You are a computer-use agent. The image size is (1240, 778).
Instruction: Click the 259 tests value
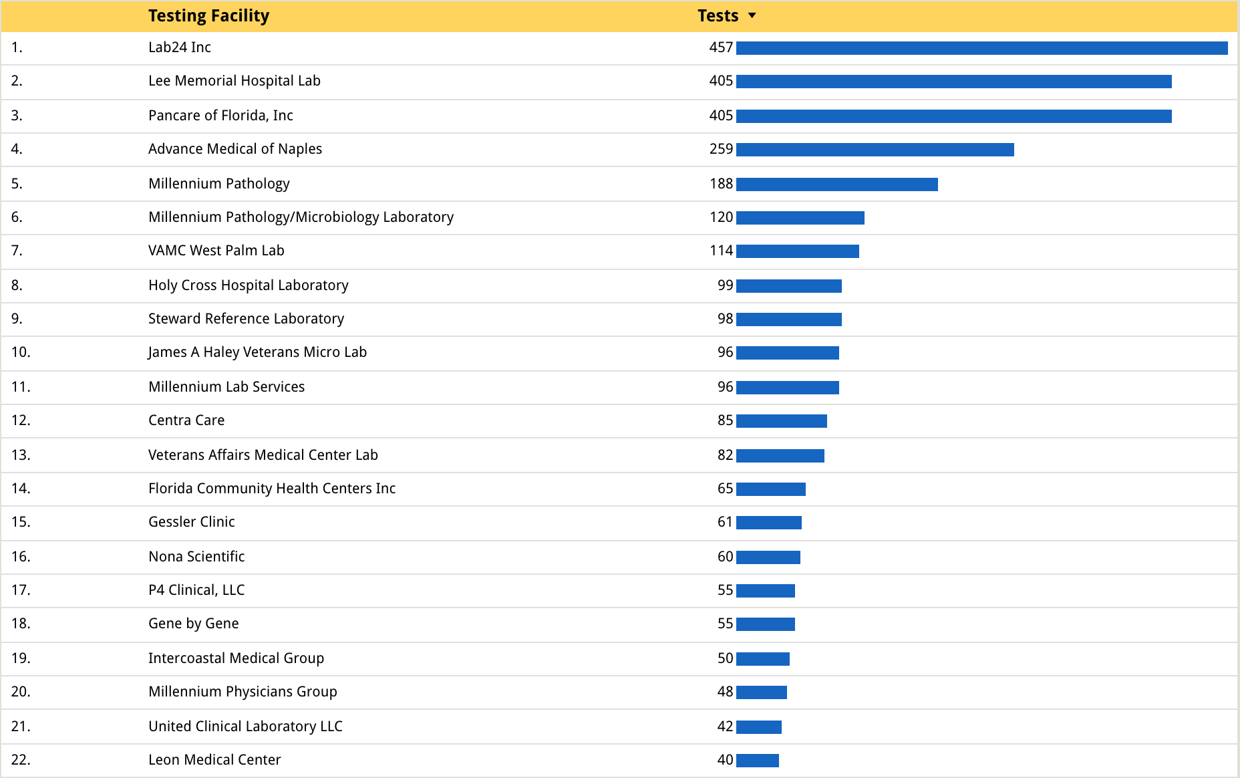point(722,149)
